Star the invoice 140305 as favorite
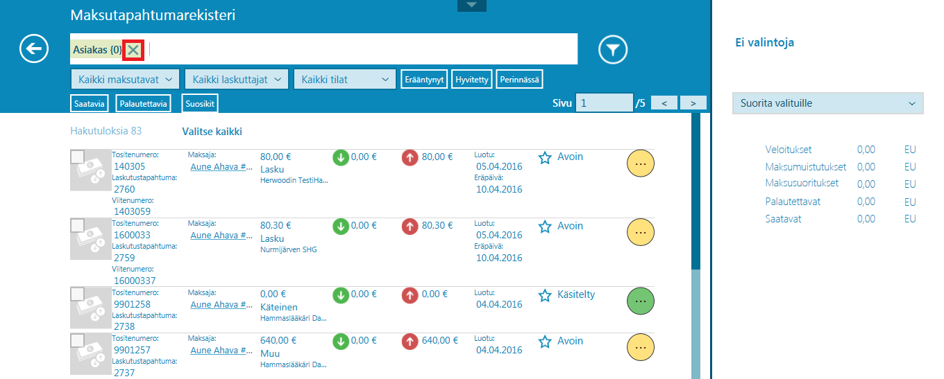 [545, 157]
